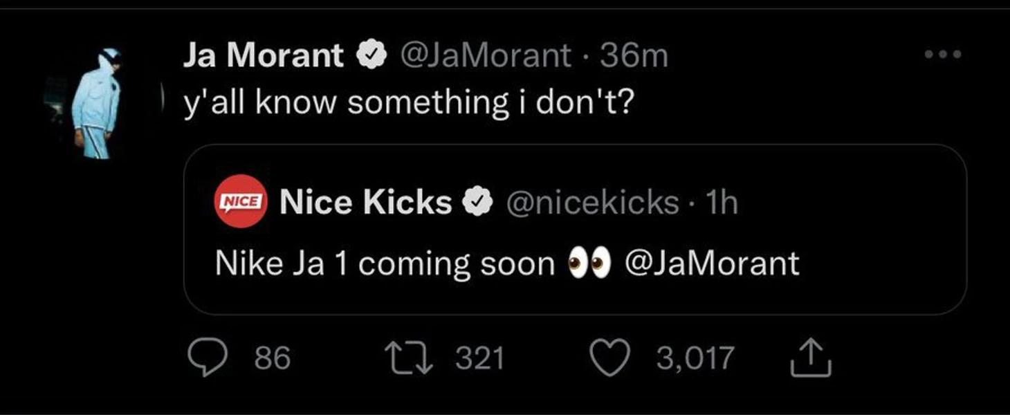1010x415 pixels.
Task: Click the 321 retweet count
Action: (x=480, y=359)
